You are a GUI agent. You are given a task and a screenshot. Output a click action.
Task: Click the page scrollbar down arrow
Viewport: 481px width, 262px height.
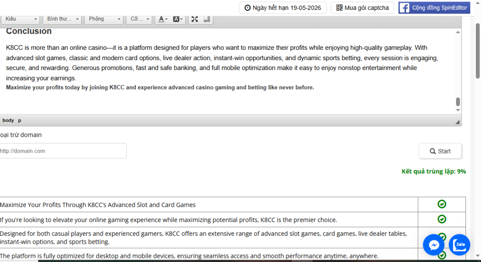(478, 256)
